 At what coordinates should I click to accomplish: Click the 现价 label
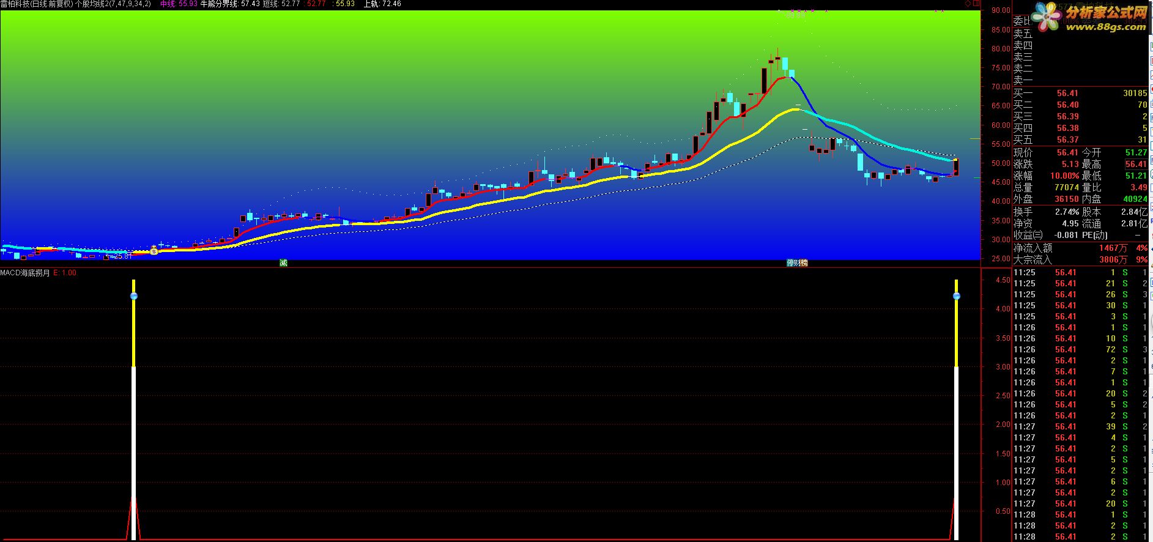pyautogui.click(x=1023, y=152)
